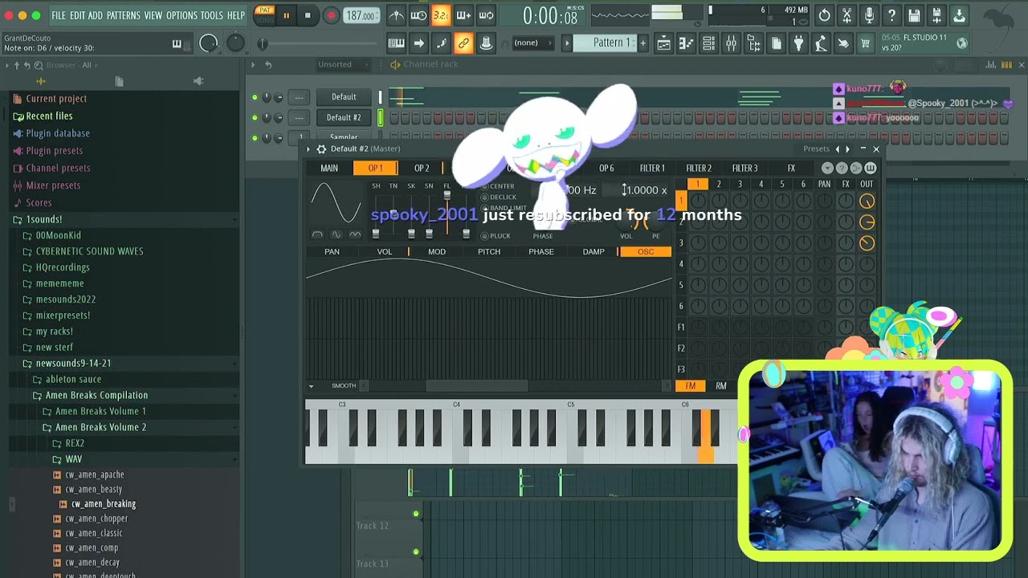Viewport: 1028px width, 578px height.
Task: Toggle the metronome icon
Action: coord(397,15)
